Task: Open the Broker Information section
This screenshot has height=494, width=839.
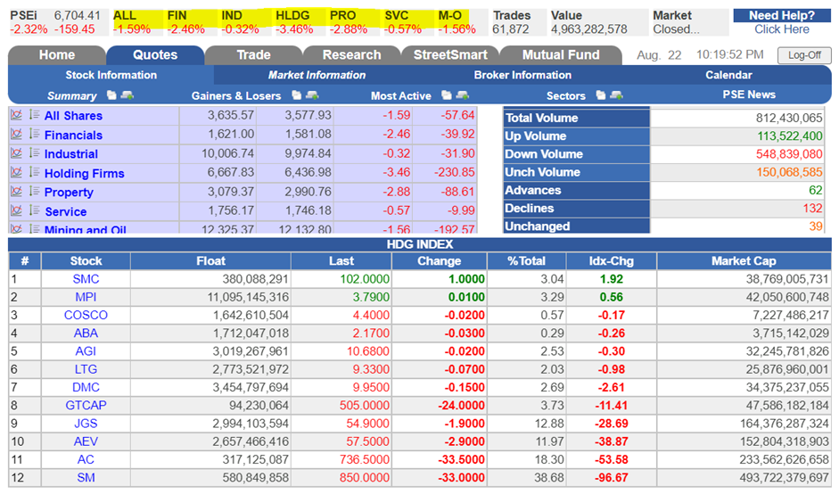Action: (522, 75)
